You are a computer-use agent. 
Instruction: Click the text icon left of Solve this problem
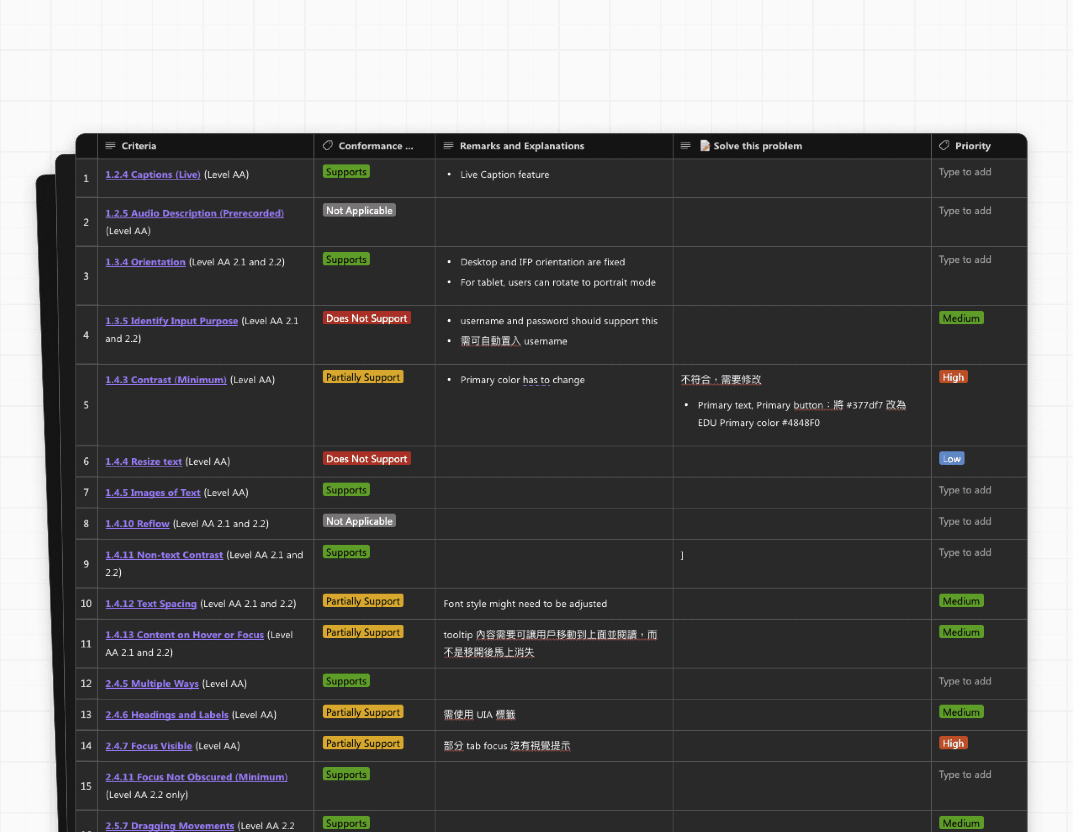pos(686,146)
